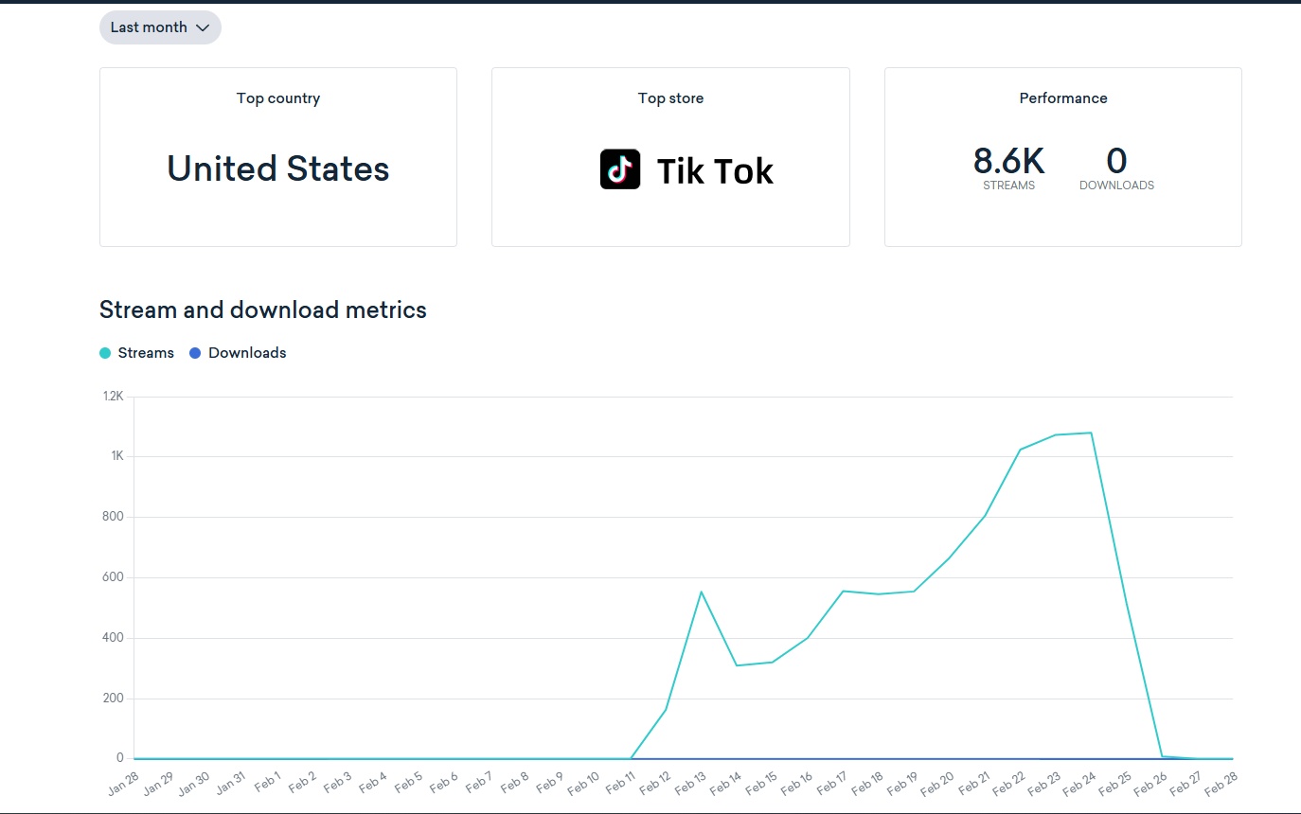Click the 600 y-axis label
This screenshot has height=814, width=1301.
(114, 577)
